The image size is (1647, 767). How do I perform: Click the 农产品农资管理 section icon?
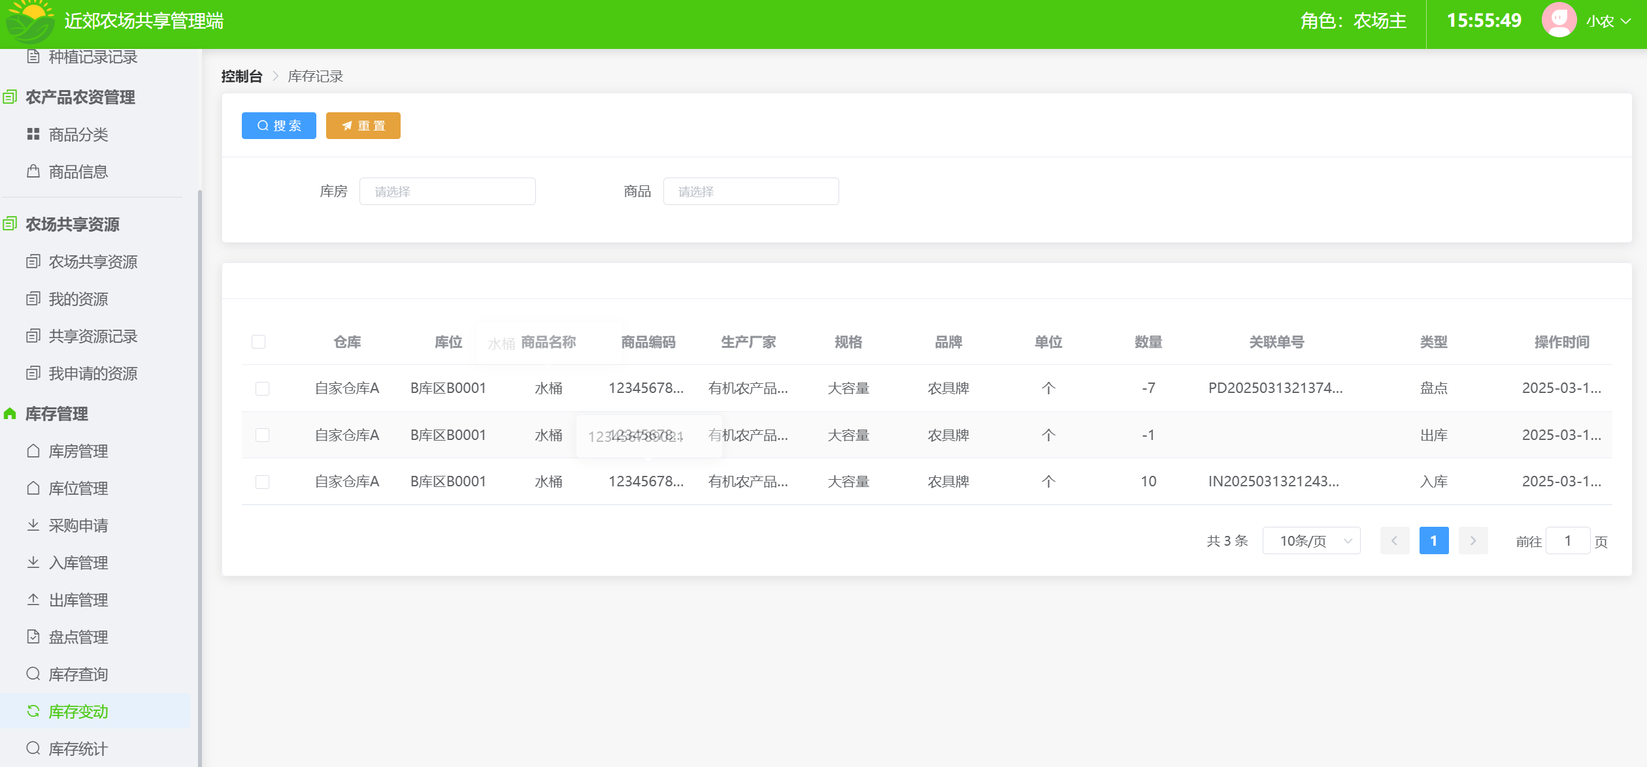10,97
